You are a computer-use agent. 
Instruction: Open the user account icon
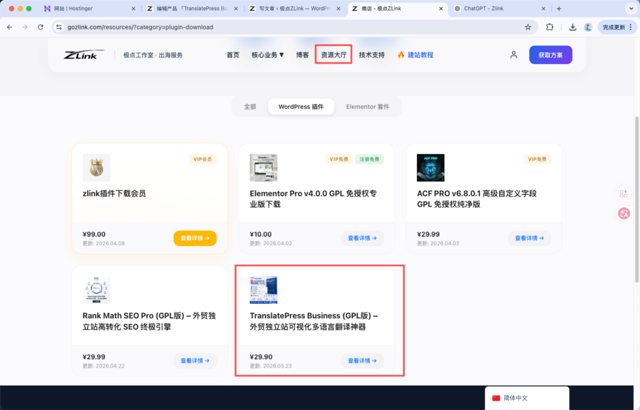(514, 55)
